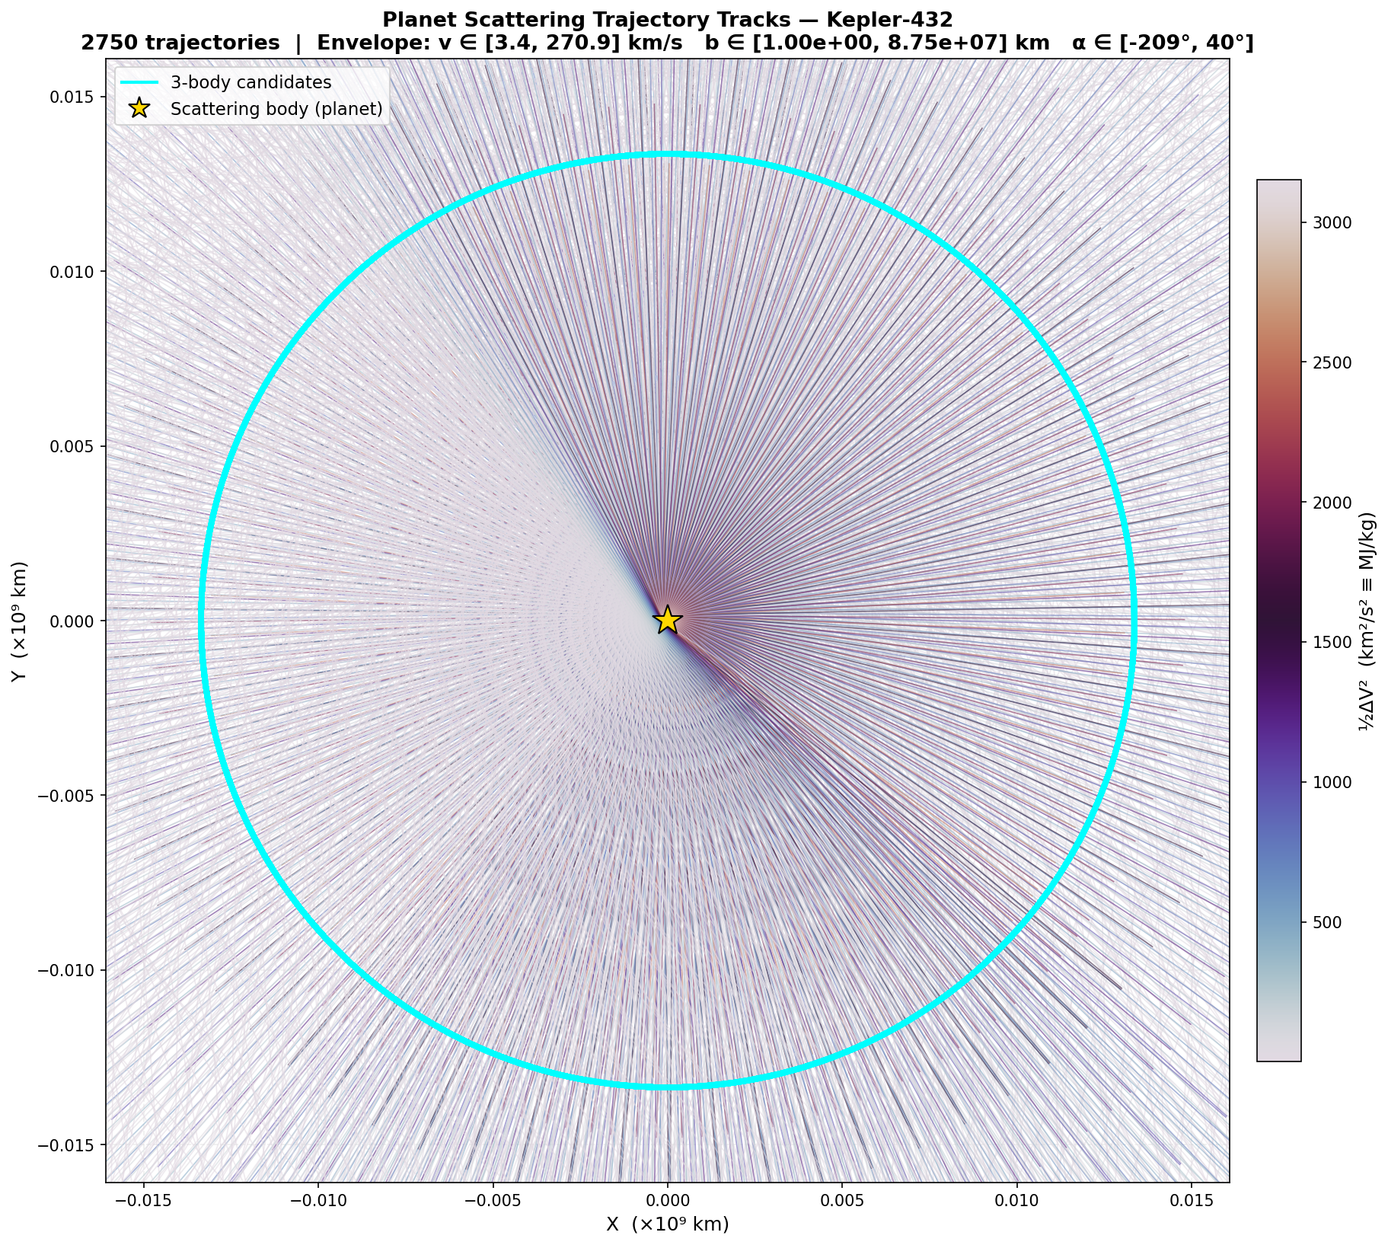Screen dimensions: 1388x1245
Task: Select the '3-body candidates' legend label
Action: tap(250, 82)
